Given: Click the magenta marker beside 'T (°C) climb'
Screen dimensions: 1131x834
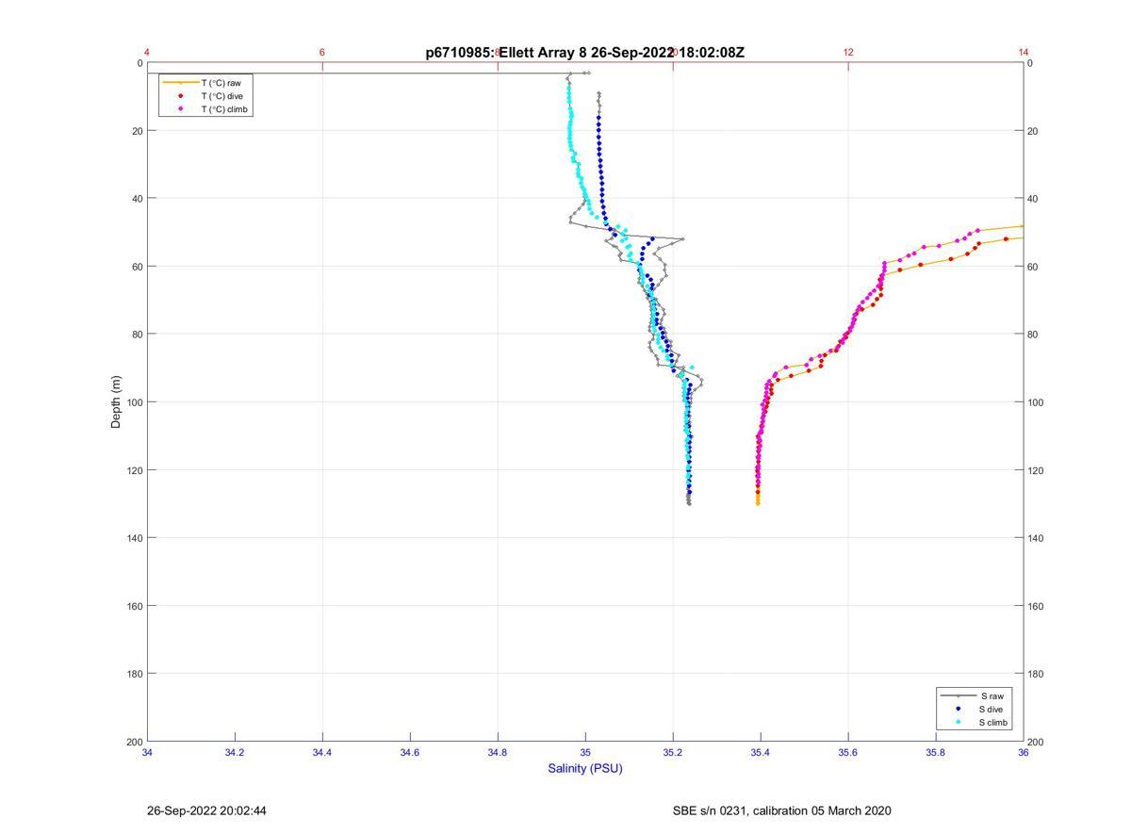Looking at the screenshot, I should 180,109.
